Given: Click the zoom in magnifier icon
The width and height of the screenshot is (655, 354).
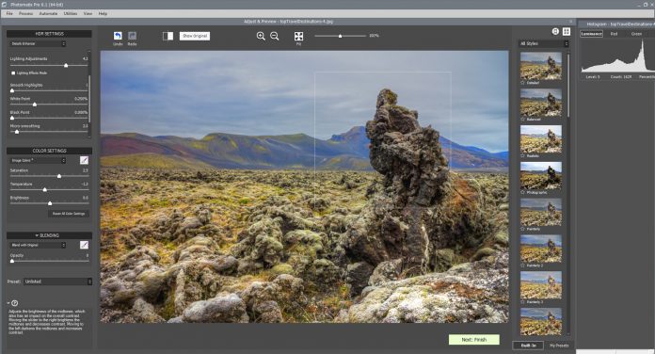Looking at the screenshot, I should [261, 36].
